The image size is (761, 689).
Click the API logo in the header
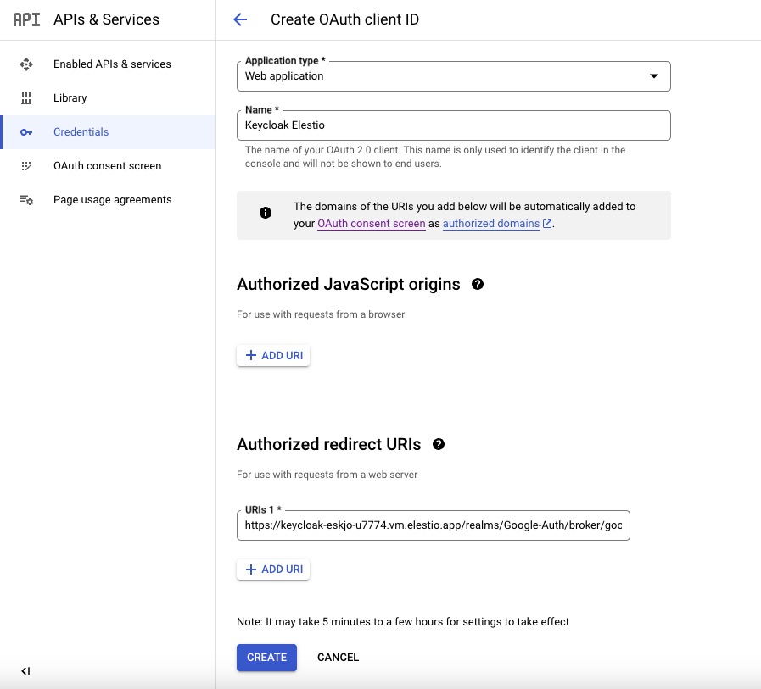coord(26,19)
